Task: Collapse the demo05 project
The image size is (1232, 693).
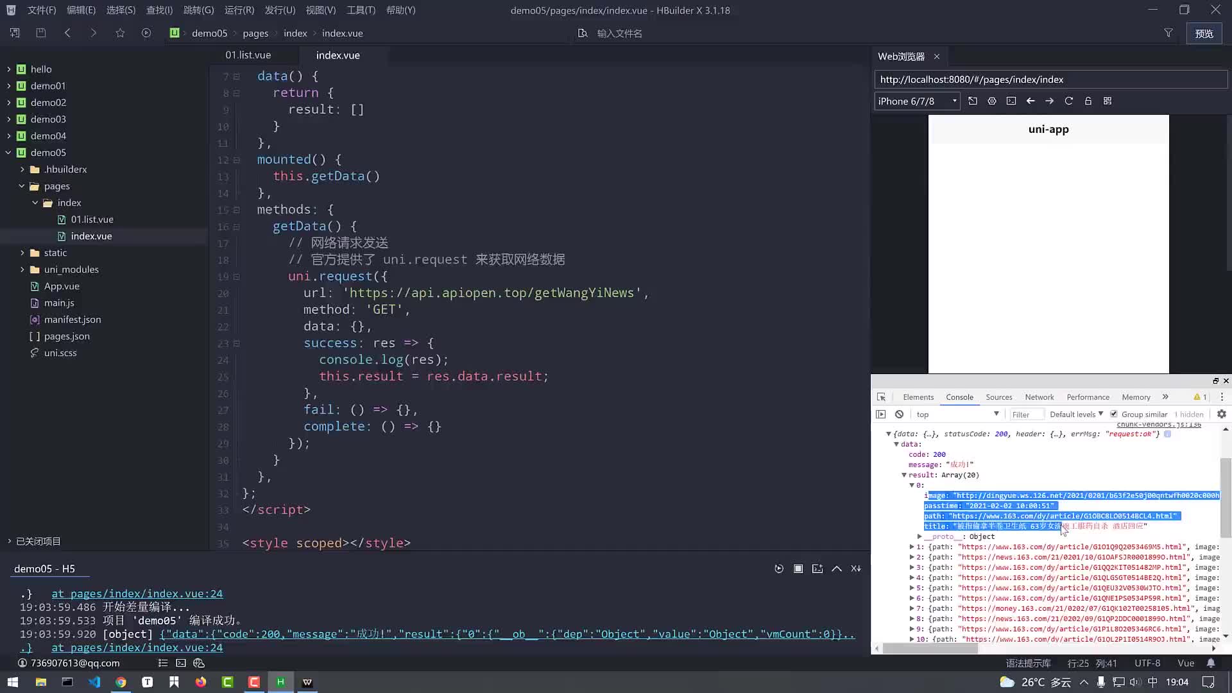Action: tap(9, 153)
